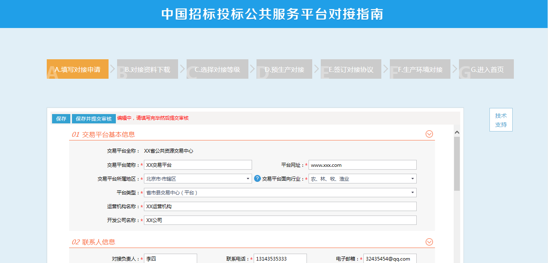Focus the 交易平台简称 input field
This screenshot has height=263, width=548.
coord(198,165)
